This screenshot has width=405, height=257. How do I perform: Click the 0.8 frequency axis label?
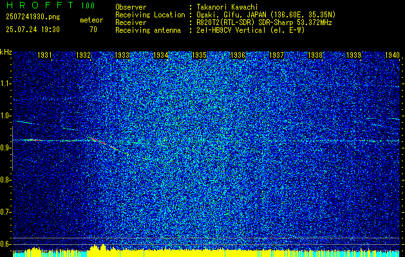pyautogui.click(x=5, y=180)
